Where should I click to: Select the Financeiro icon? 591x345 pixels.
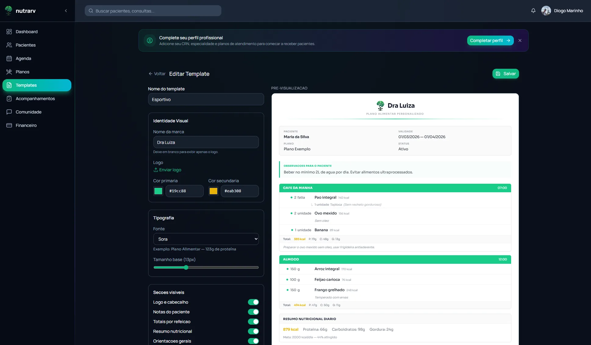(9, 125)
